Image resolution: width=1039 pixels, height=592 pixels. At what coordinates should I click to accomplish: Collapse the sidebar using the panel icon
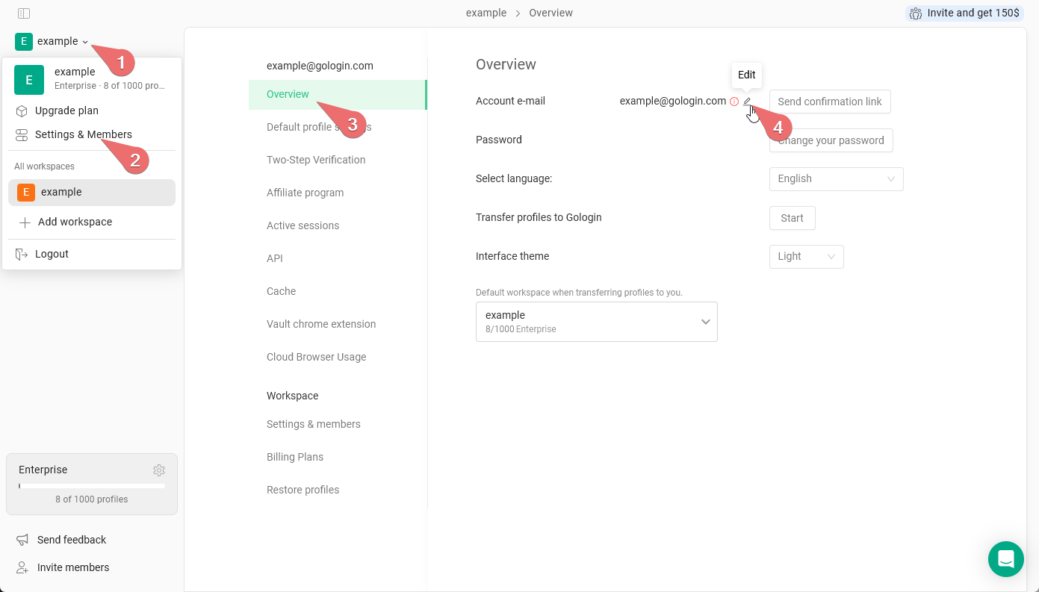(x=23, y=13)
